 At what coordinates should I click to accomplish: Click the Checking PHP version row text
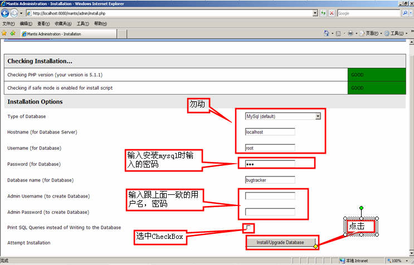click(55, 75)
